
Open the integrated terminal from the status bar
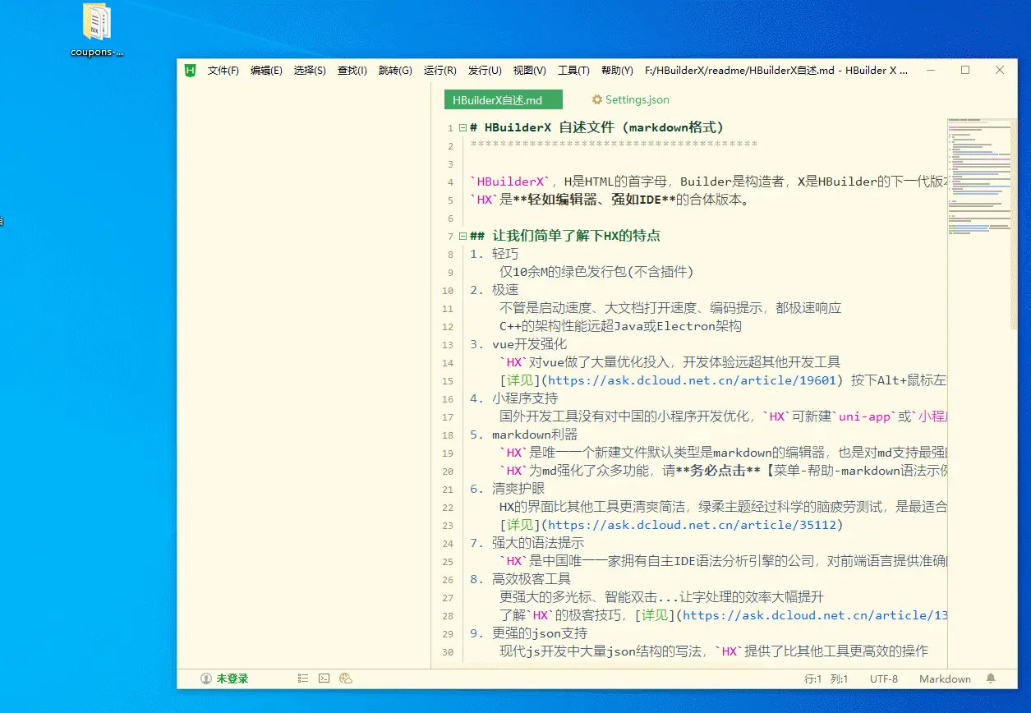pos(324,678)
